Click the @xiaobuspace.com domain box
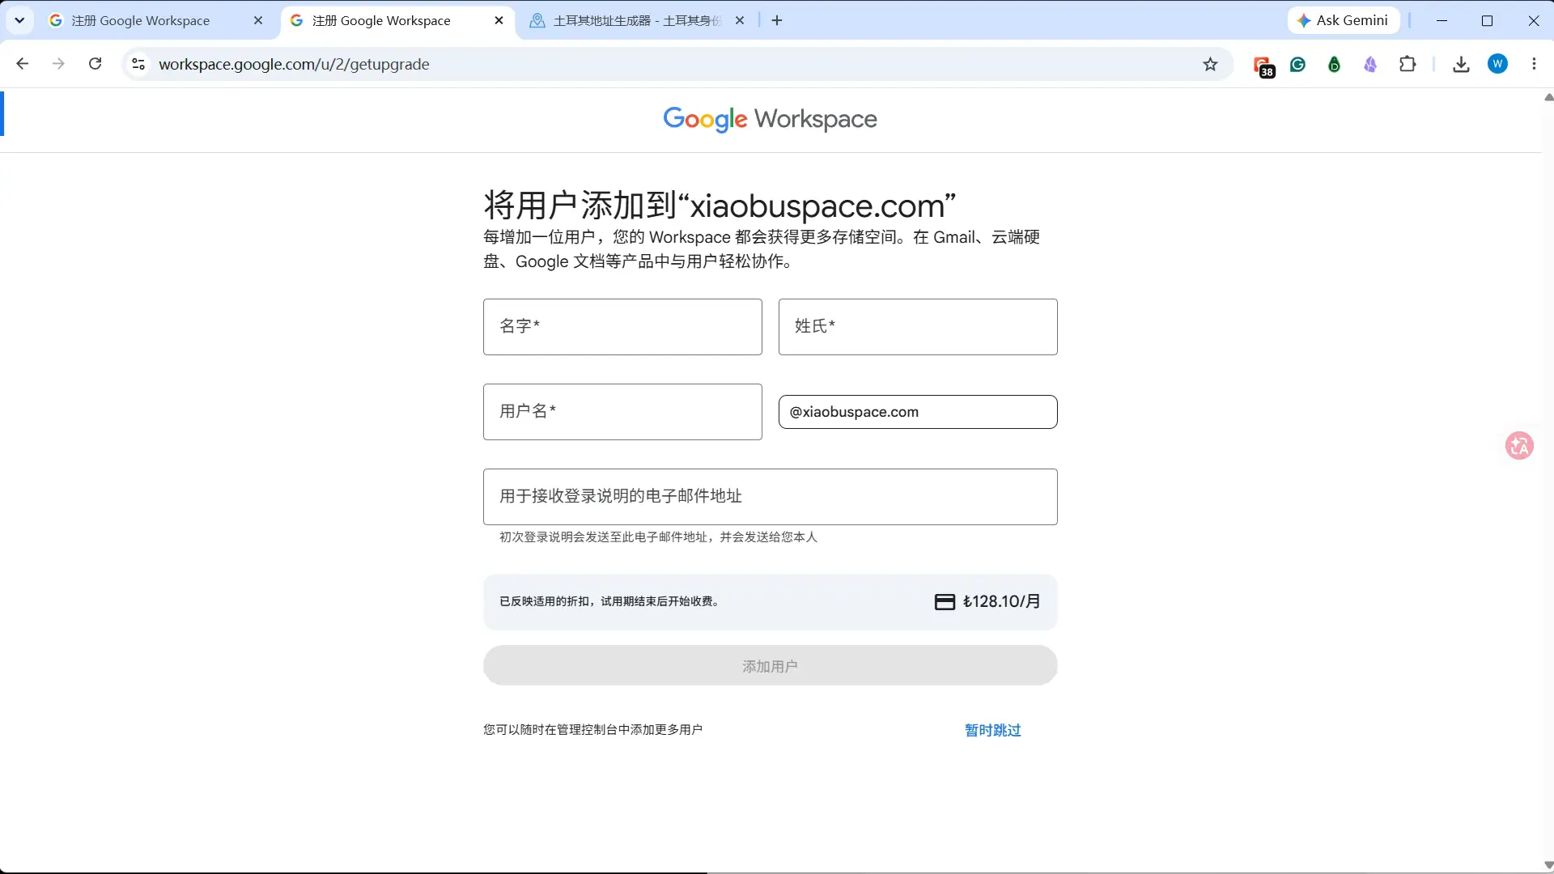 click(918, 412)
